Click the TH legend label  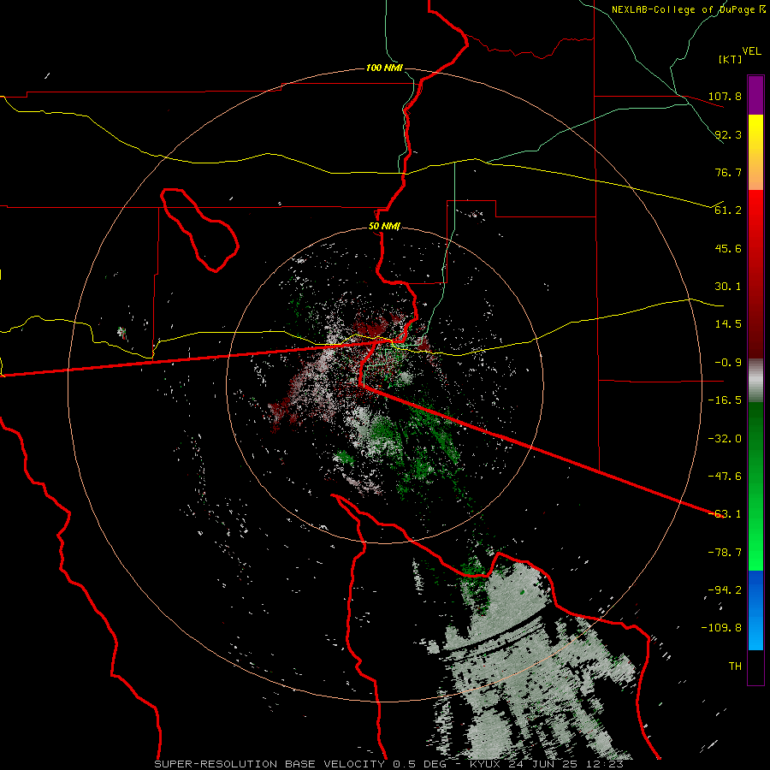[735, 666]
